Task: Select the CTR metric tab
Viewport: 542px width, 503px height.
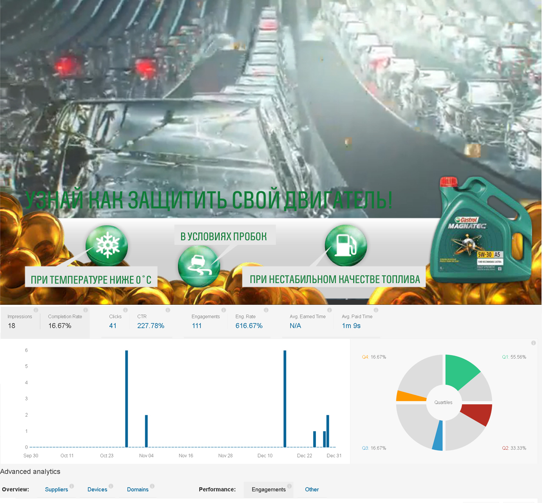Action: click(x=151, y=322)
